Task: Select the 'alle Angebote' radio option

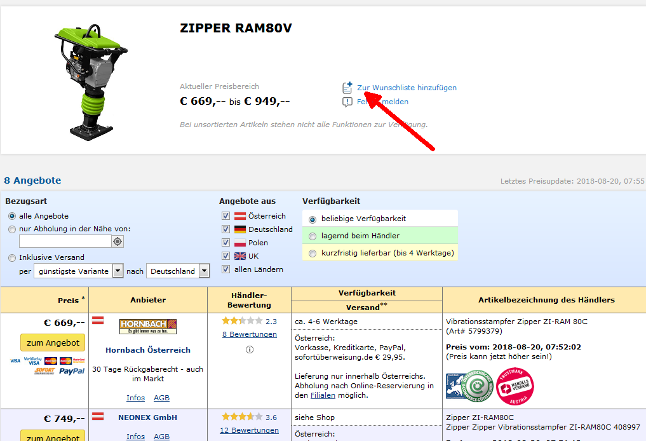Action: [12, 216]
